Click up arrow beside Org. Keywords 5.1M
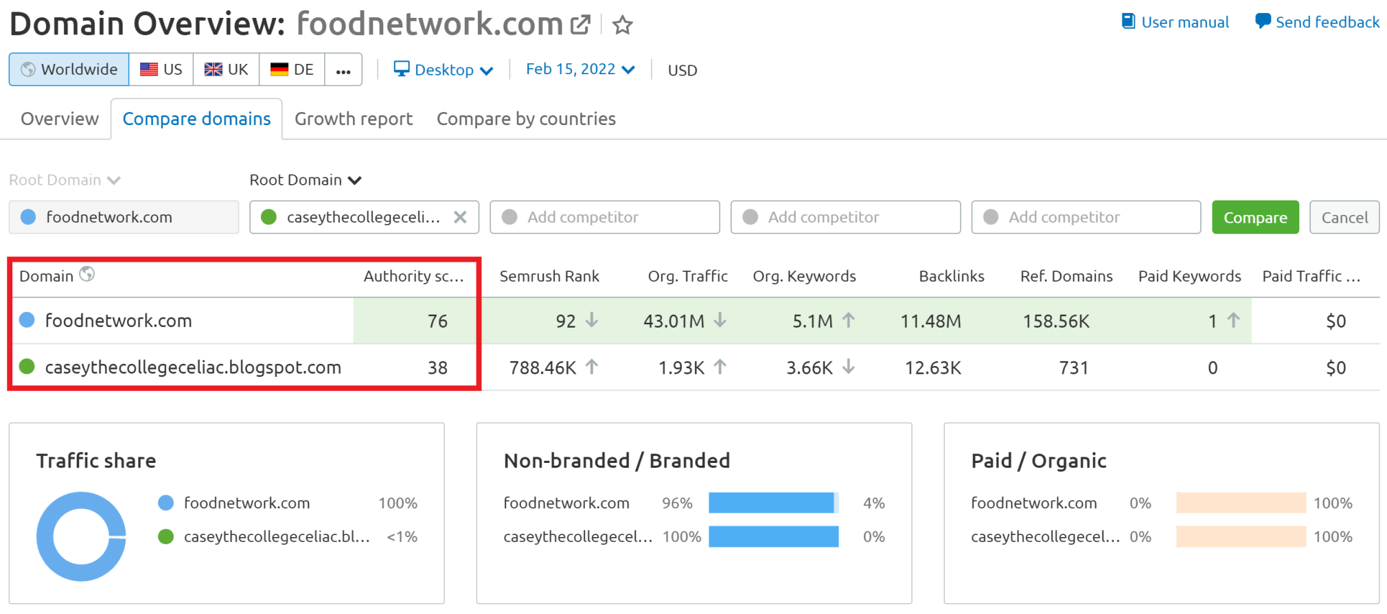 tap(848, 320)
